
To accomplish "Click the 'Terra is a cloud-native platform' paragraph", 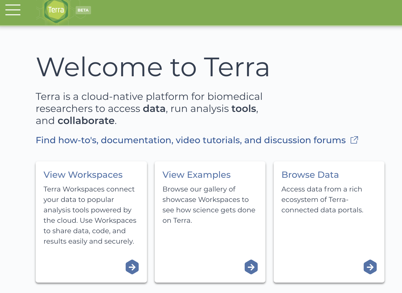I will [x=149, y=109].
